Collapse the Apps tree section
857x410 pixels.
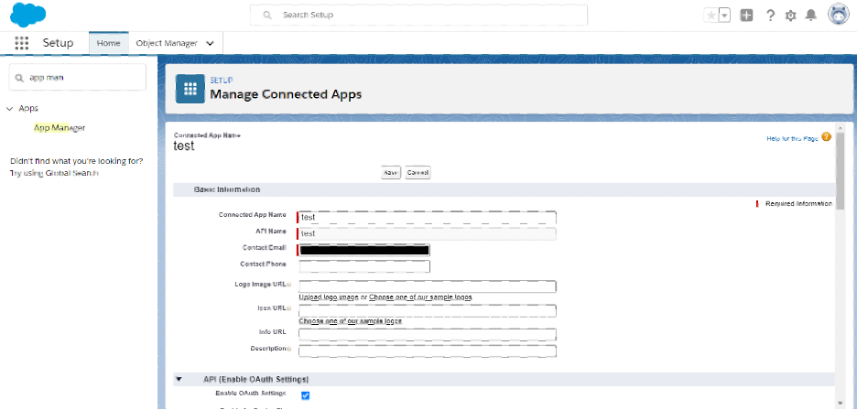coord(9,109)
